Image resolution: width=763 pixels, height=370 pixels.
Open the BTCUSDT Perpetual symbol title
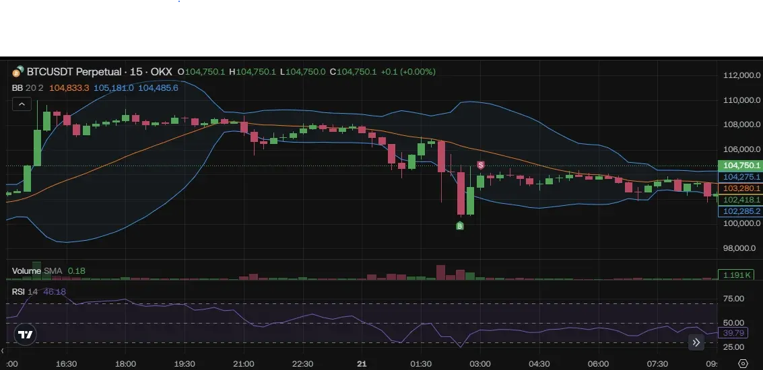coord(99,71)
